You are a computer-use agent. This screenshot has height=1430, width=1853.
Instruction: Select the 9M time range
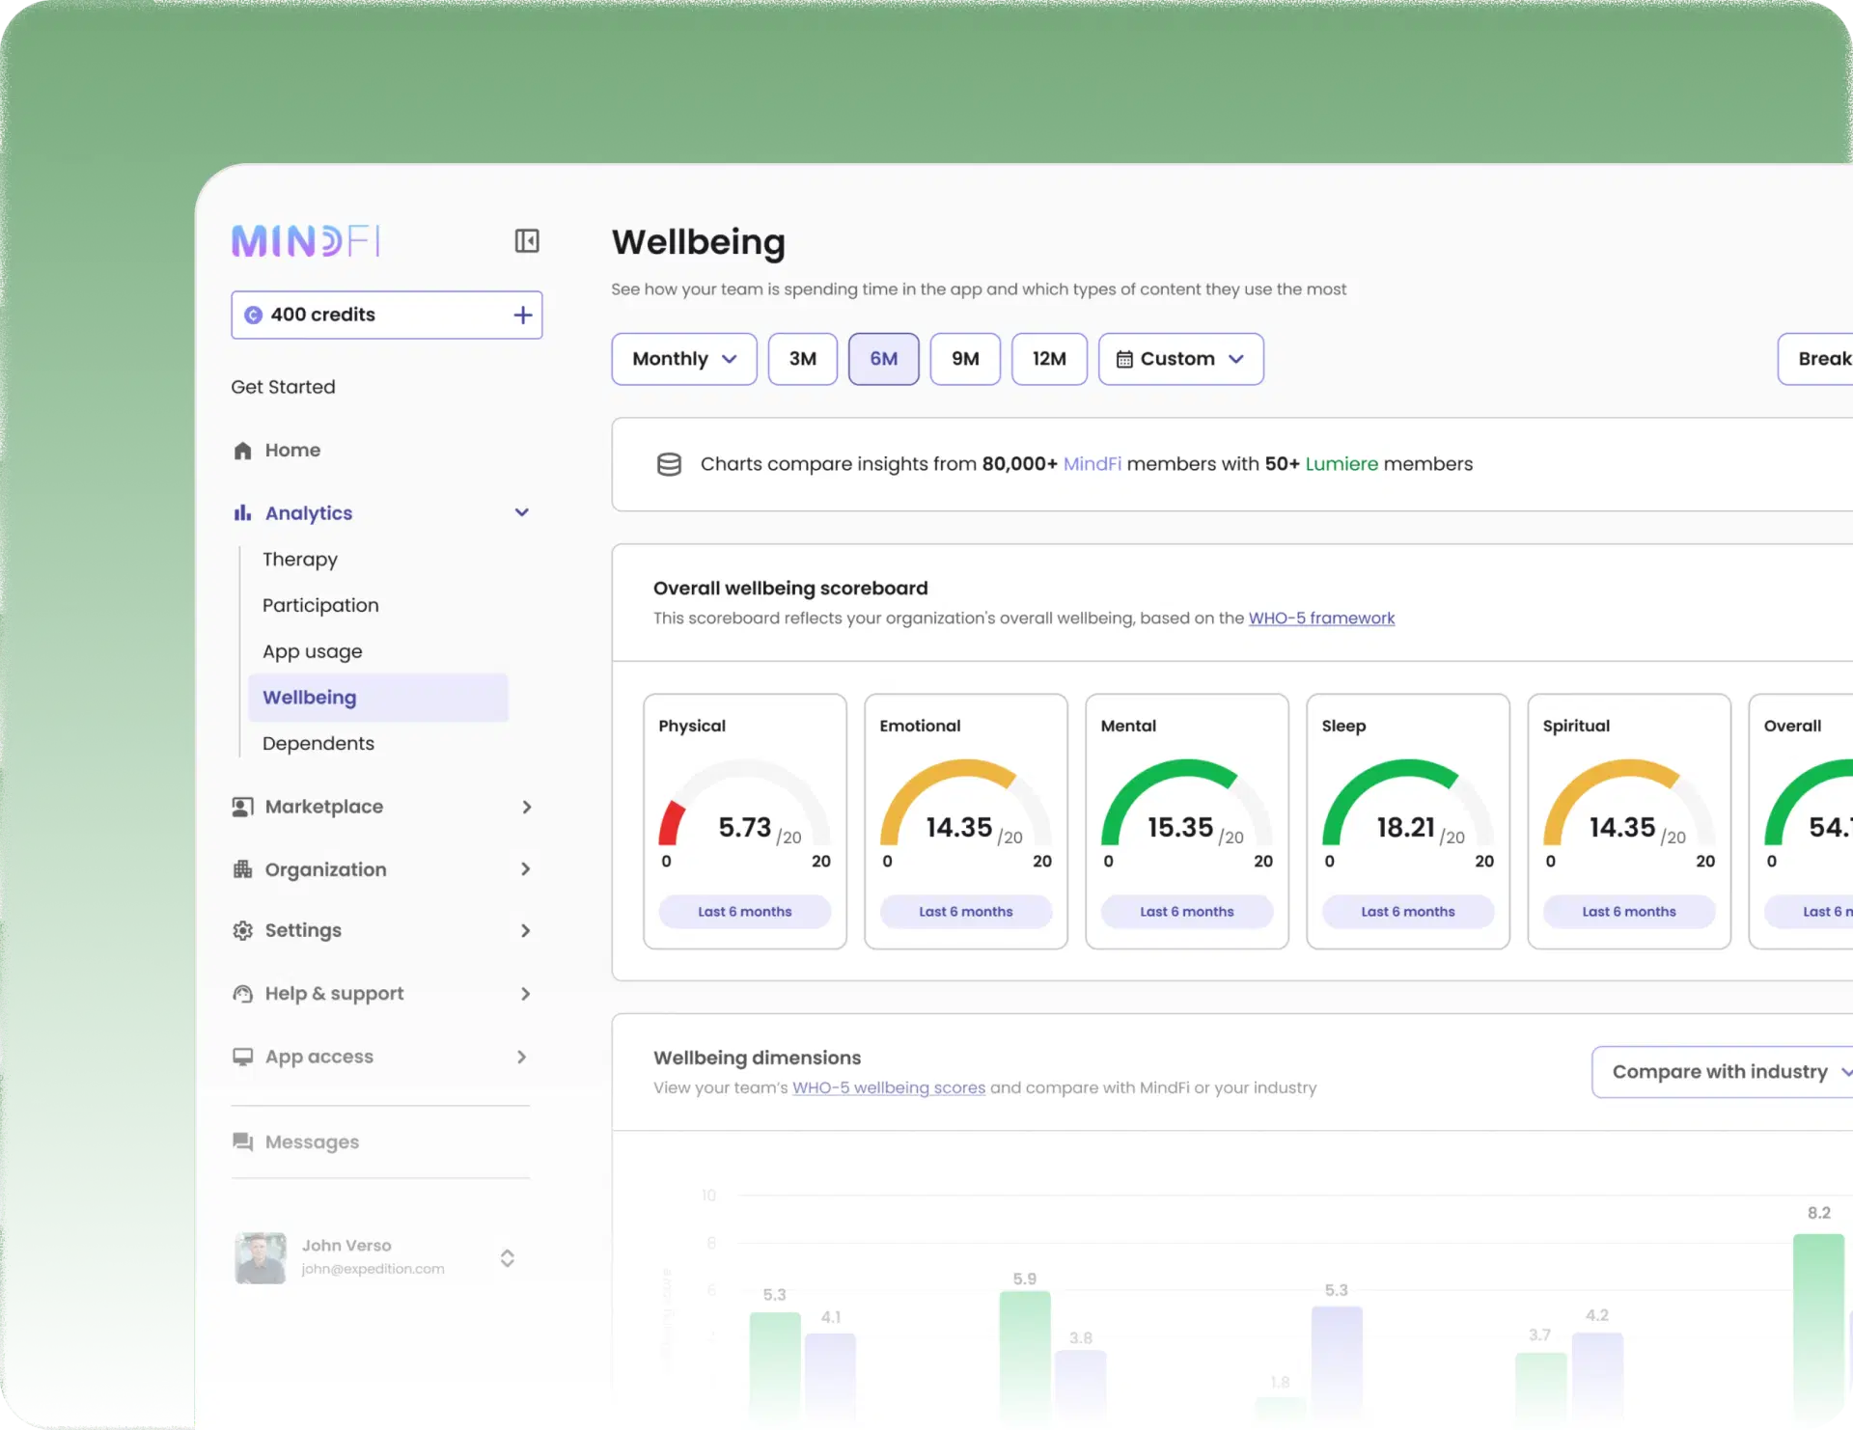tap(965, 359)
